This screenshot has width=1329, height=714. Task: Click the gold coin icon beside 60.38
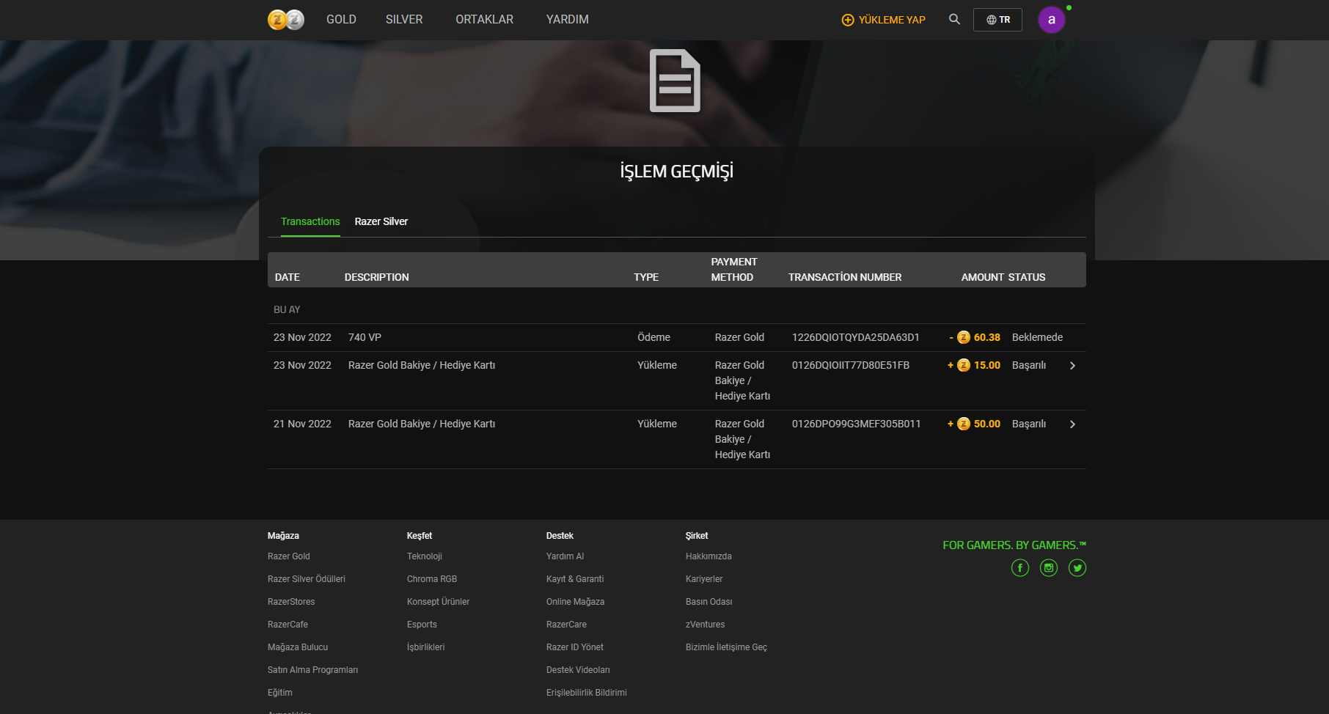pos(964,337)
